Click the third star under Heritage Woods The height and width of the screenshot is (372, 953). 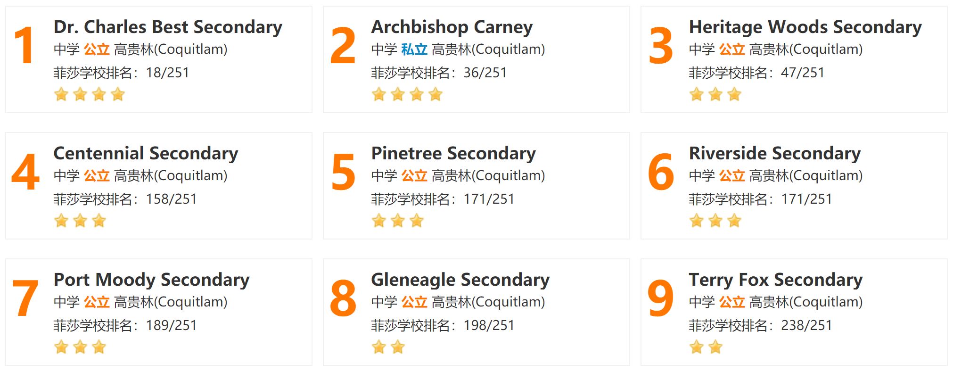coord(734,94)
